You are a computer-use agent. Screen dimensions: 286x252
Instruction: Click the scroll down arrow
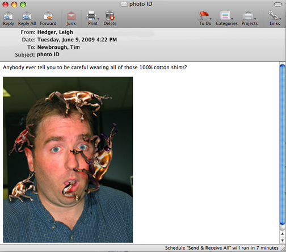[283, 240]
